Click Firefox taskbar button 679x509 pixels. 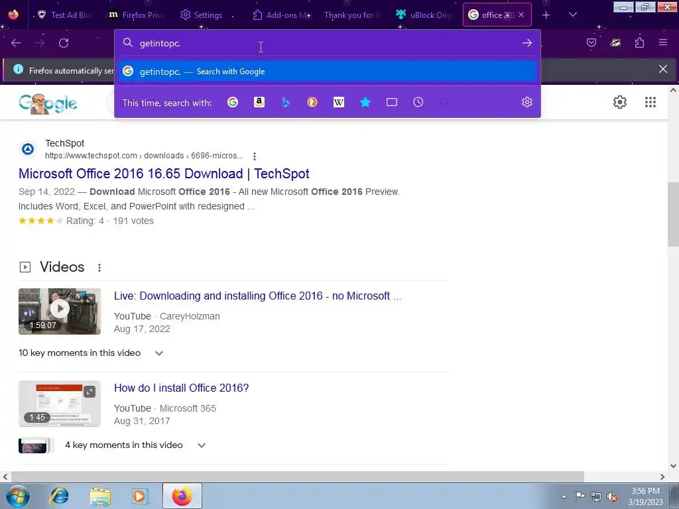click(182, 496)
